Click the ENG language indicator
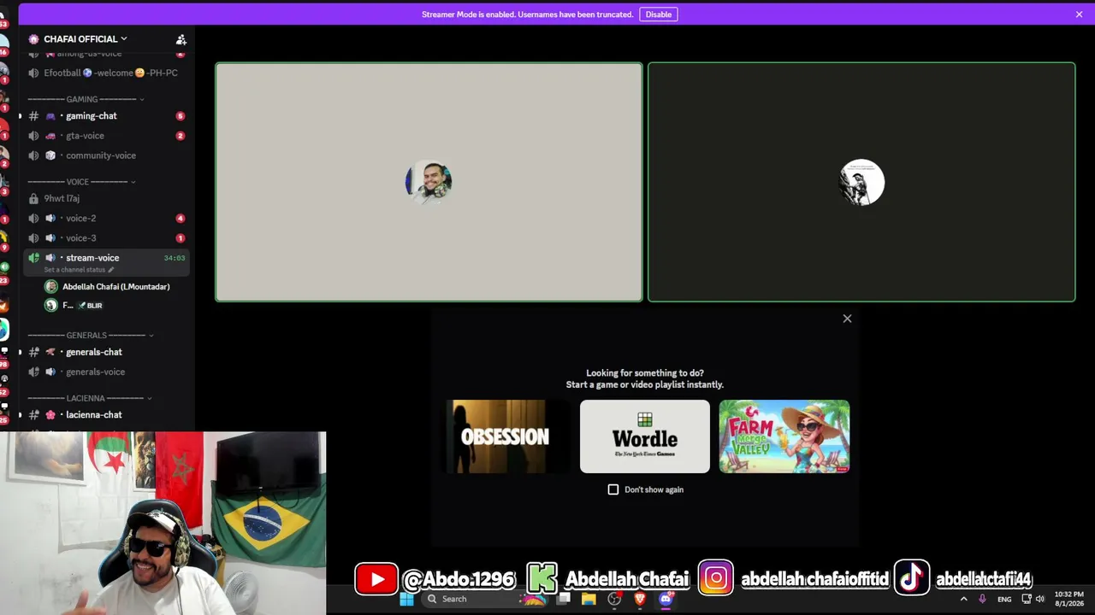The height and width of the screenshot is (615, 1095). tap(1004, 599)
